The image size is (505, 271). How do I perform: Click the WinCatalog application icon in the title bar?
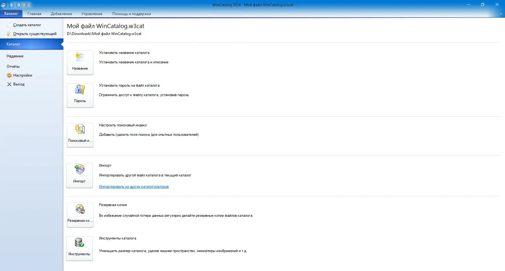[x=3, y=5]
